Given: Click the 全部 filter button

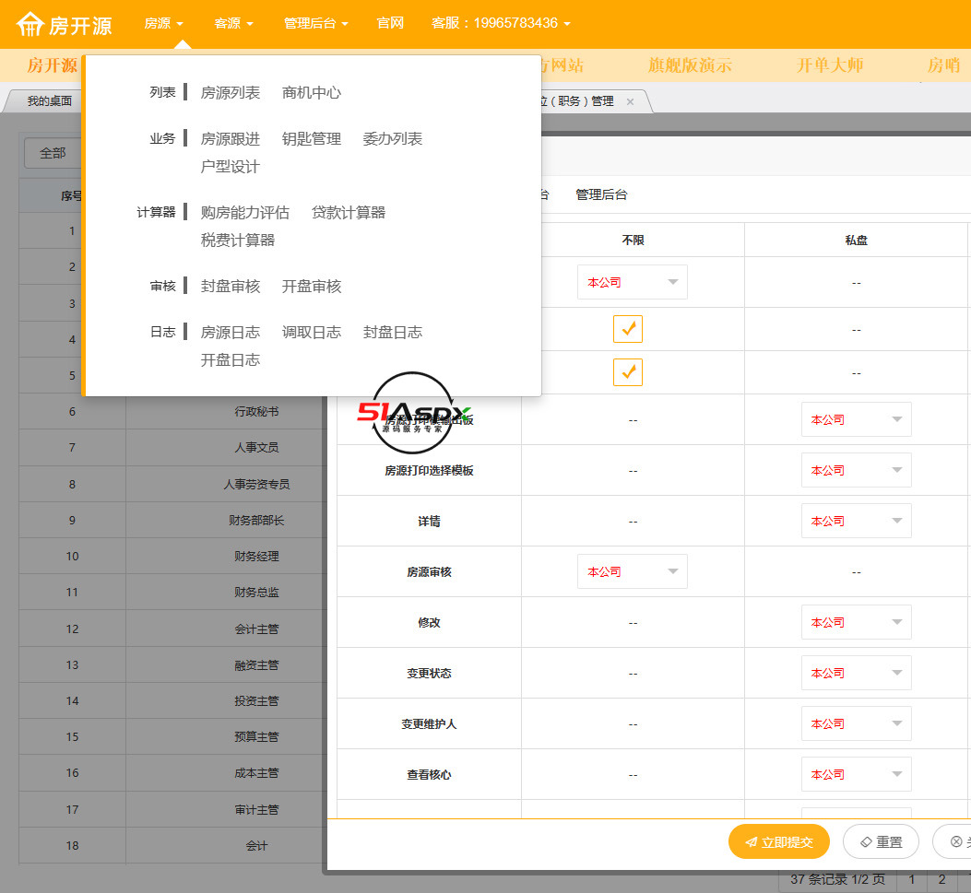Looking at the screenshot, I should [x=53, y=154].
